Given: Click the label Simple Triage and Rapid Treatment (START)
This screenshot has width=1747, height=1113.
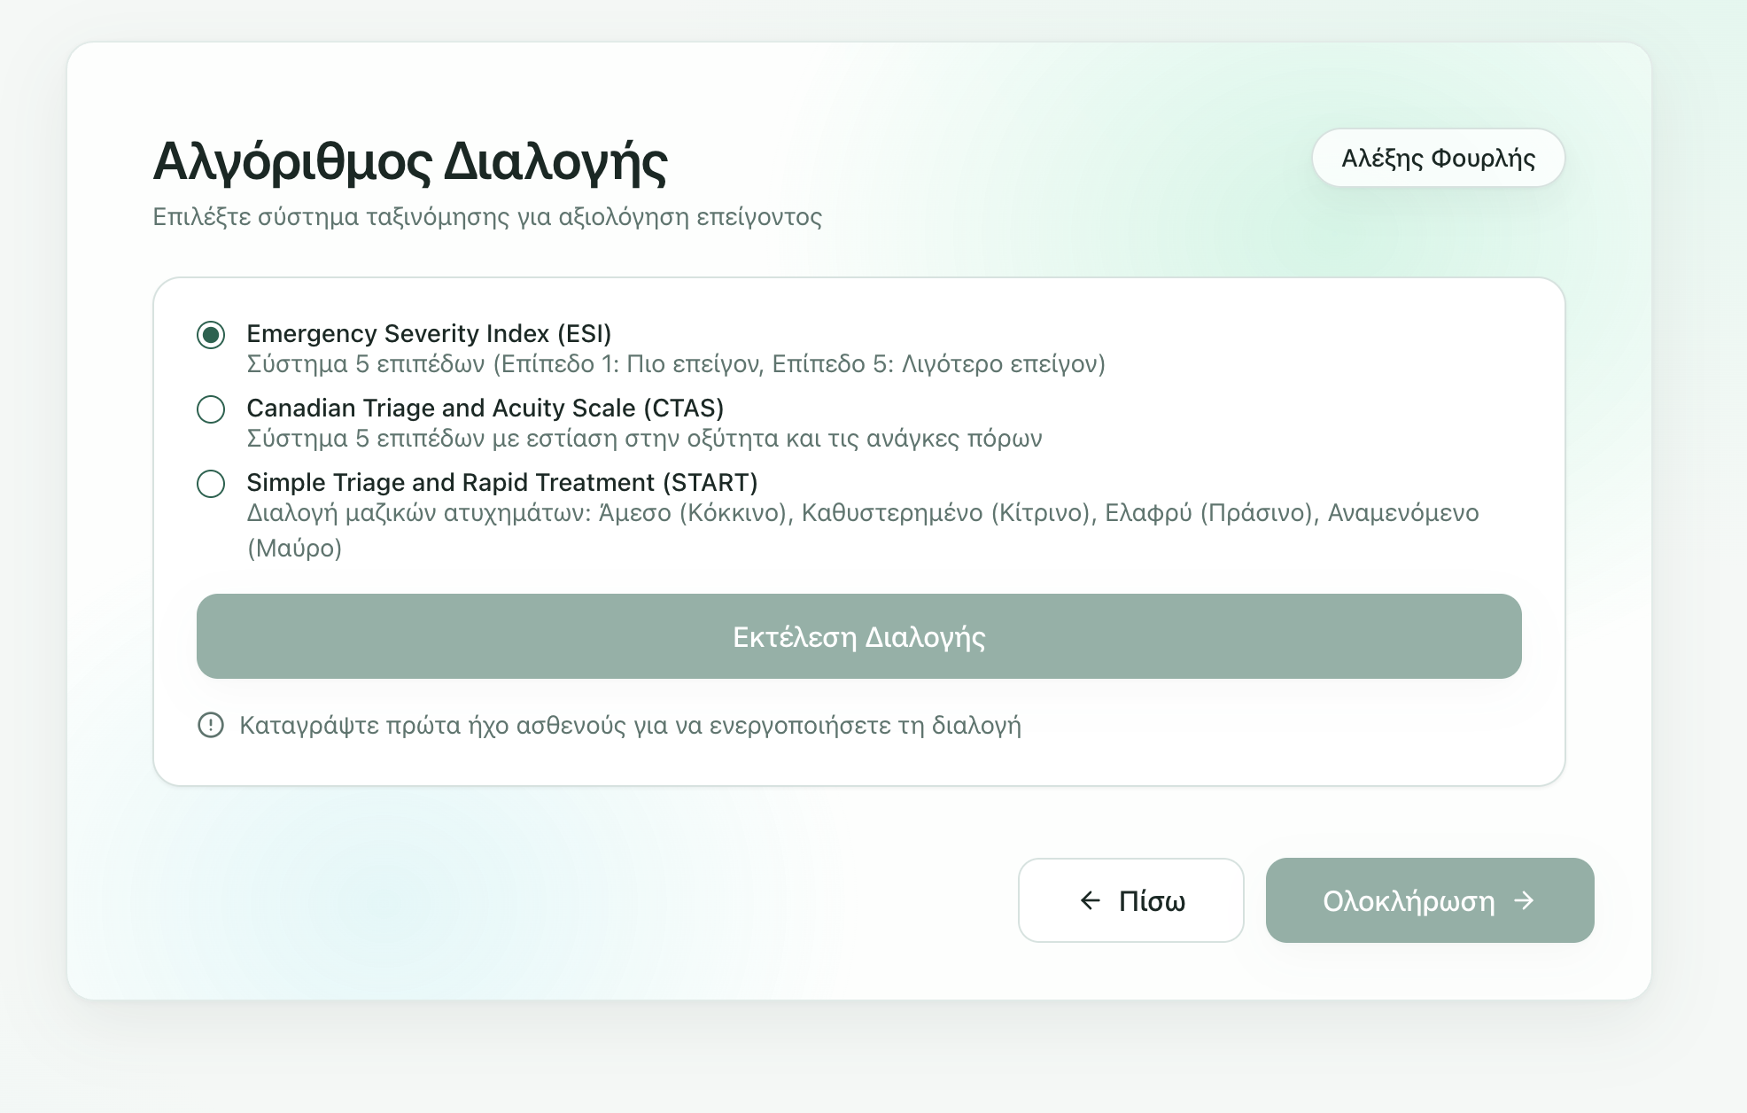Looking at the screenshot, I should [x=502, y=483].
